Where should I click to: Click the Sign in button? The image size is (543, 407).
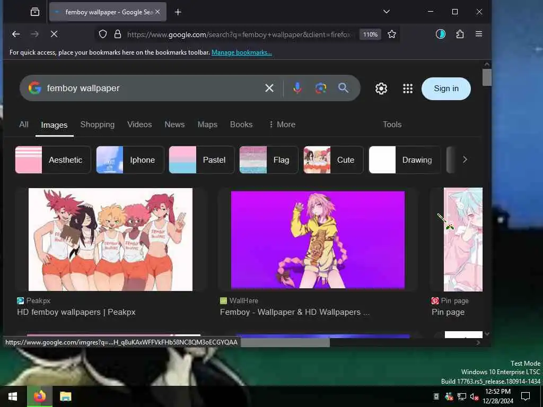tap(446, 89)
